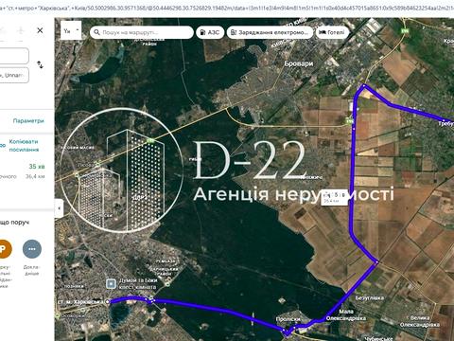Click the що поруч heading
The image size is (454, 341).
click(x=14, y=223)
